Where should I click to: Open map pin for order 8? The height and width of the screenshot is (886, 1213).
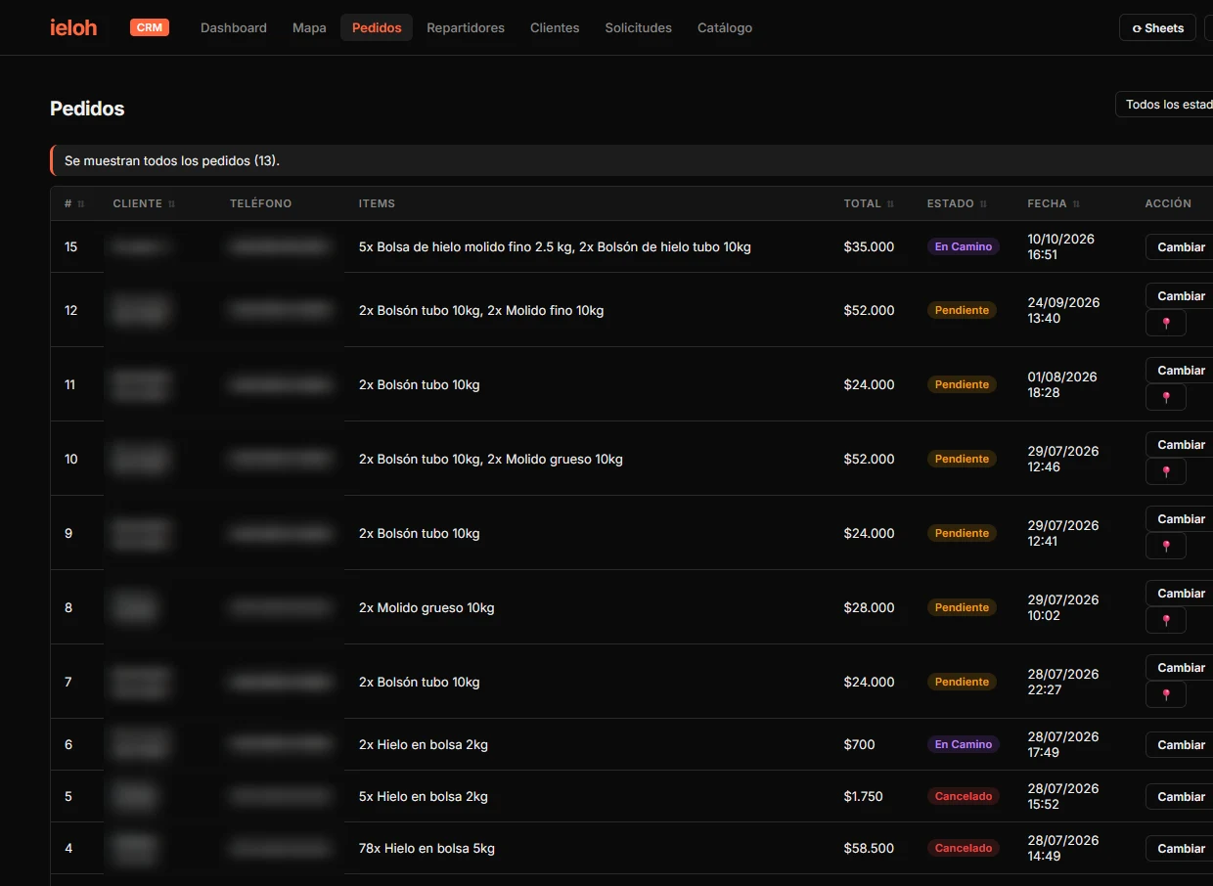(1166, 621)
